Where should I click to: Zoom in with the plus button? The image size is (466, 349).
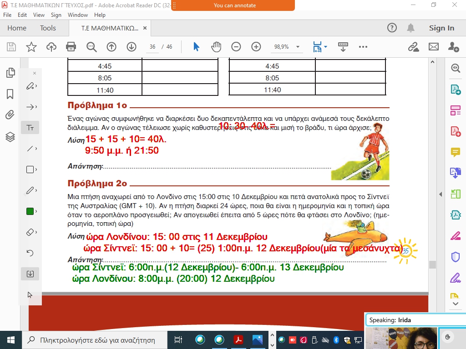(x=256, y=47)
